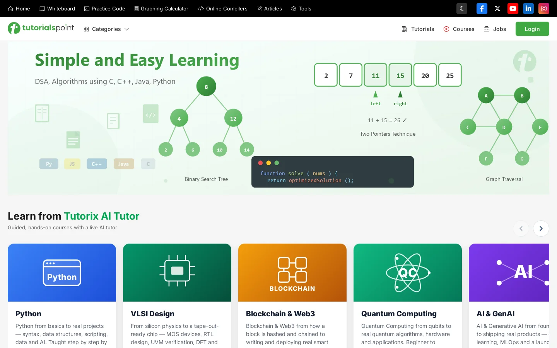Open the Jobs link
Viewport: 557px width, 348px height.
[495, 29]
